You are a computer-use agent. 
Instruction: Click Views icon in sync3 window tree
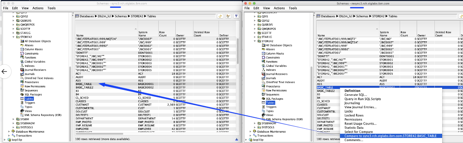pyautogui.click(x=22, y=111)
